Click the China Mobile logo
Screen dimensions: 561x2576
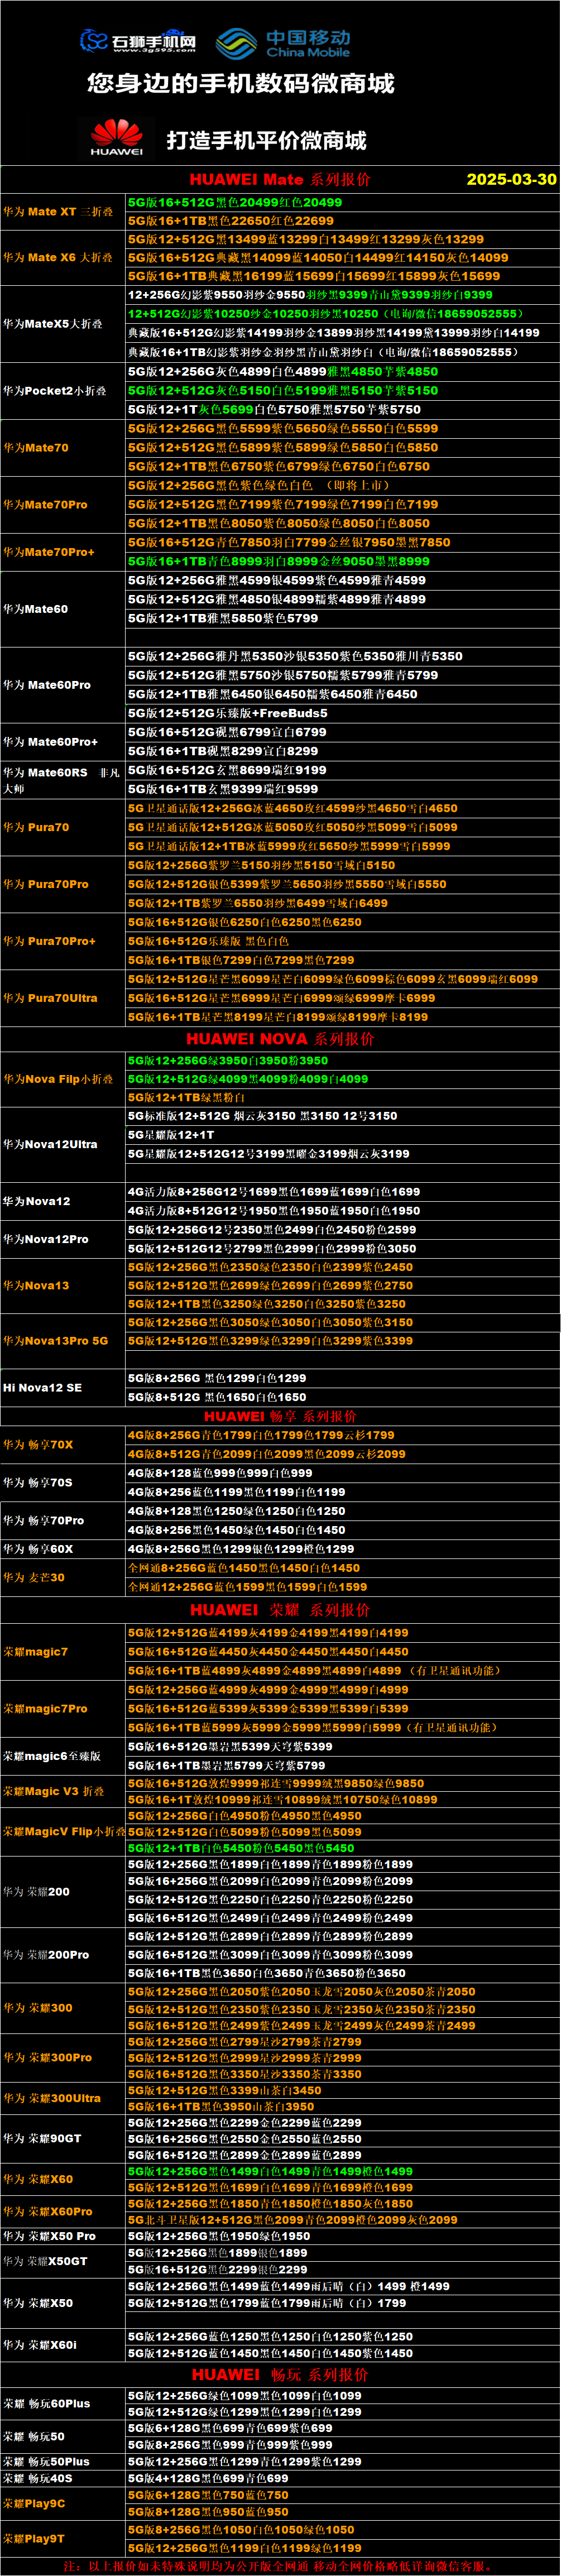pos(284,42)
